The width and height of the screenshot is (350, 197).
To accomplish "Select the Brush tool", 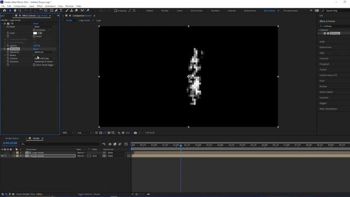I will [67, 10].
